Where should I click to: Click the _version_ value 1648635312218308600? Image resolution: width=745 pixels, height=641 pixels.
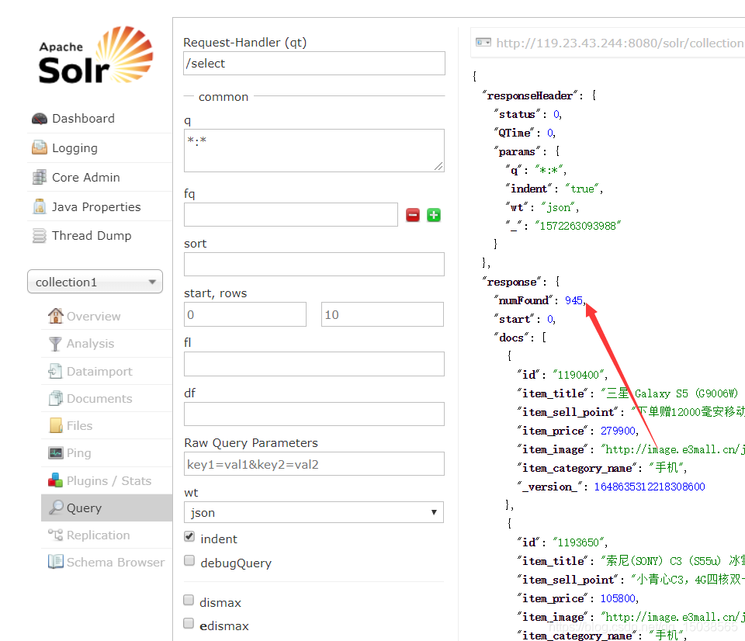(650, 487)
